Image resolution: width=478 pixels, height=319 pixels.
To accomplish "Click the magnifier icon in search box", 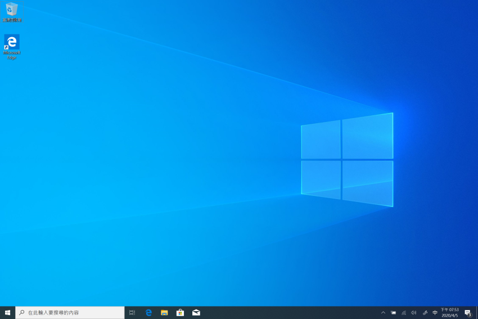I will 21,313.
